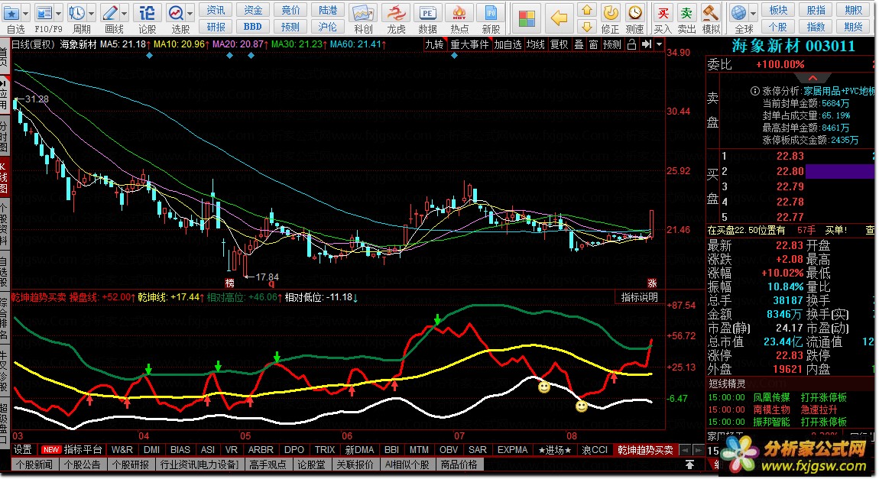Click the yellow down arrow icon
The height and width of the screenshot is (479, 879).
pyautogui.click(x=587, y=26)
